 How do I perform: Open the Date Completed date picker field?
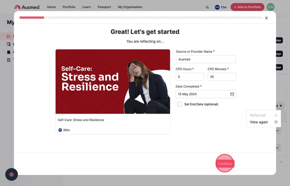tap(206, 94)
